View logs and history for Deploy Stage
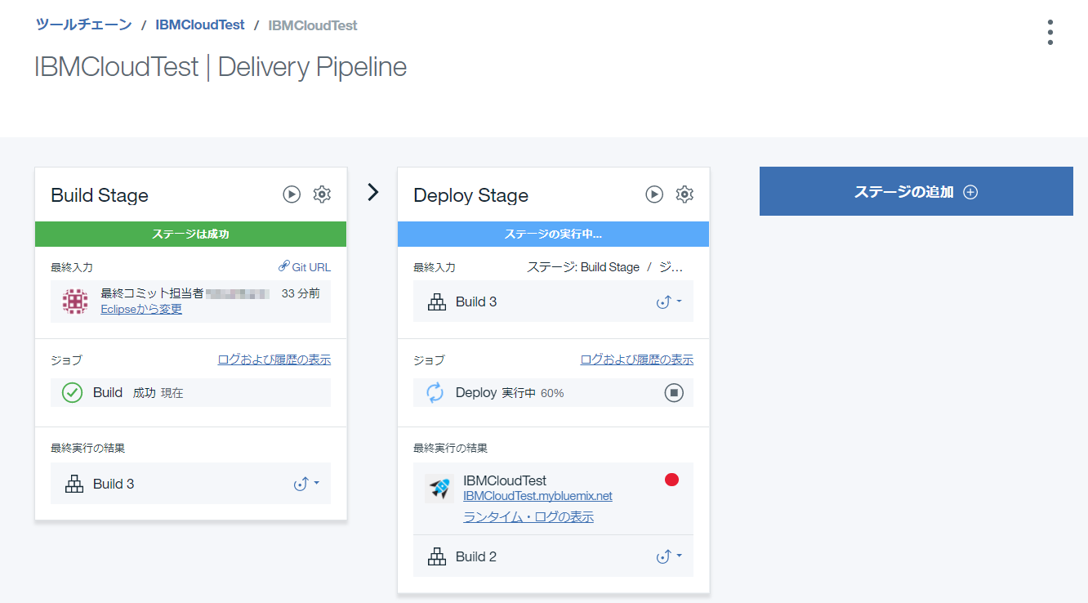Image resolution: width=1088 pixels, height=603 pixels. tap(637, 360)
